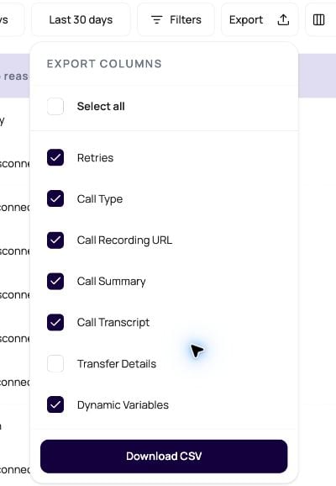Uncheck the Call Type checkbox
Screen dimensions: 336x486
coord(55,198)
